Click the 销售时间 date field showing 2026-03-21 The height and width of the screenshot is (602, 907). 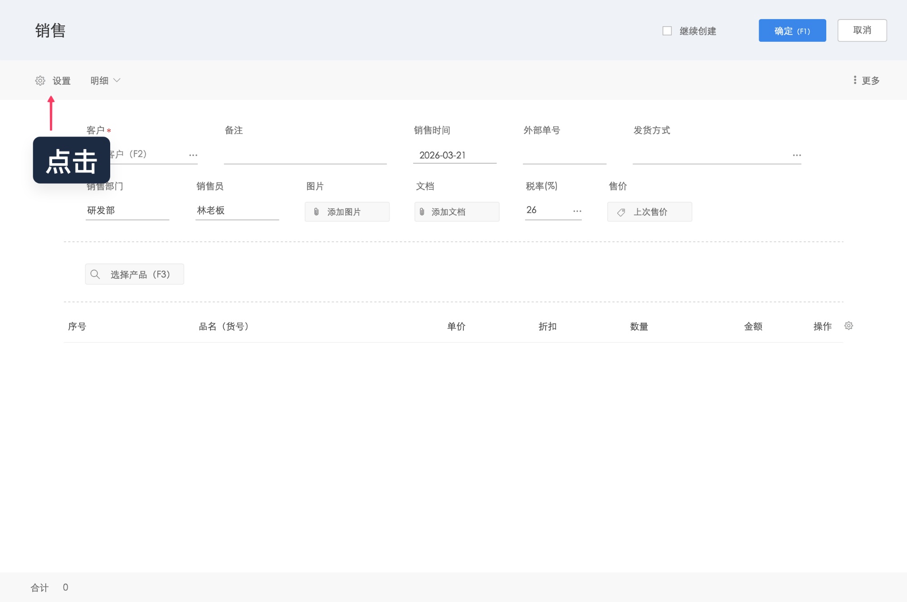(455, 155)
